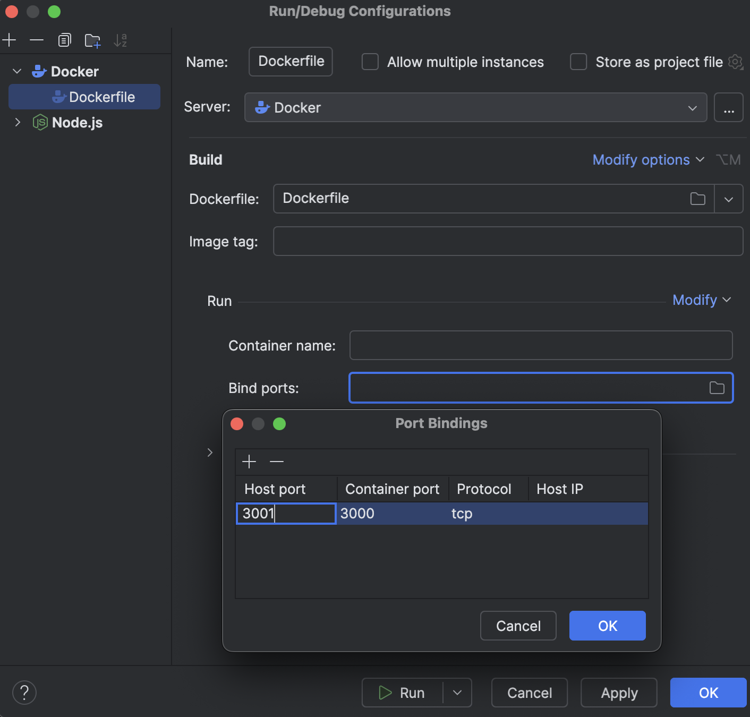The width and height of the screenshot is (750, 717).
Task: Sort configurations alphabetically
Action: (121, 40)
